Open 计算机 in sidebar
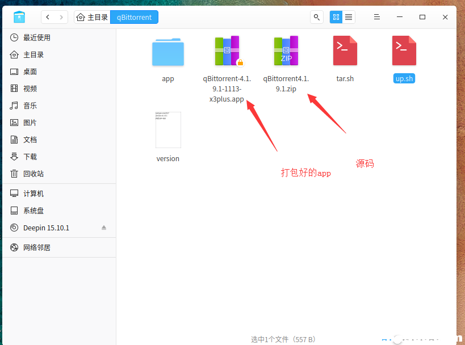 click(x=59, y=193)
